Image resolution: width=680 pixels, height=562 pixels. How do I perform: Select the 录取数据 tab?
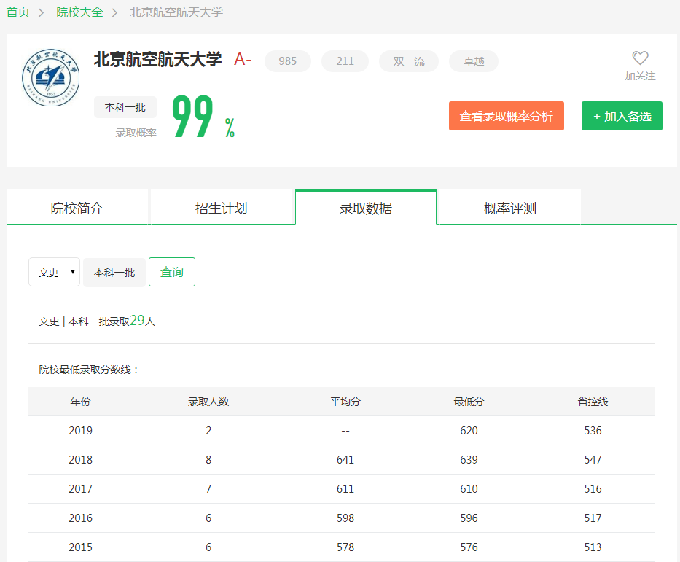[366, 208]
